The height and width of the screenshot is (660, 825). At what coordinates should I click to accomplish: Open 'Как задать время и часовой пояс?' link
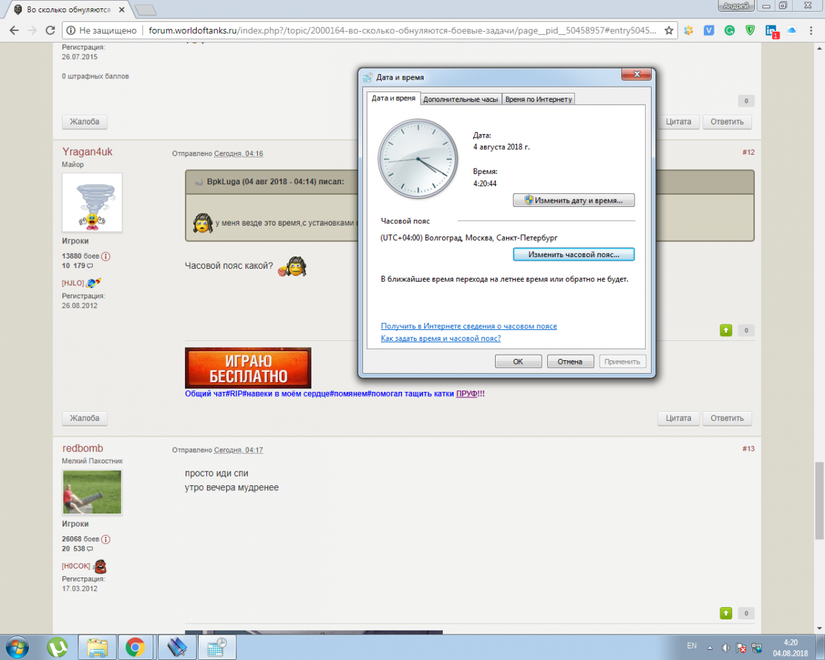click(441, 338)
